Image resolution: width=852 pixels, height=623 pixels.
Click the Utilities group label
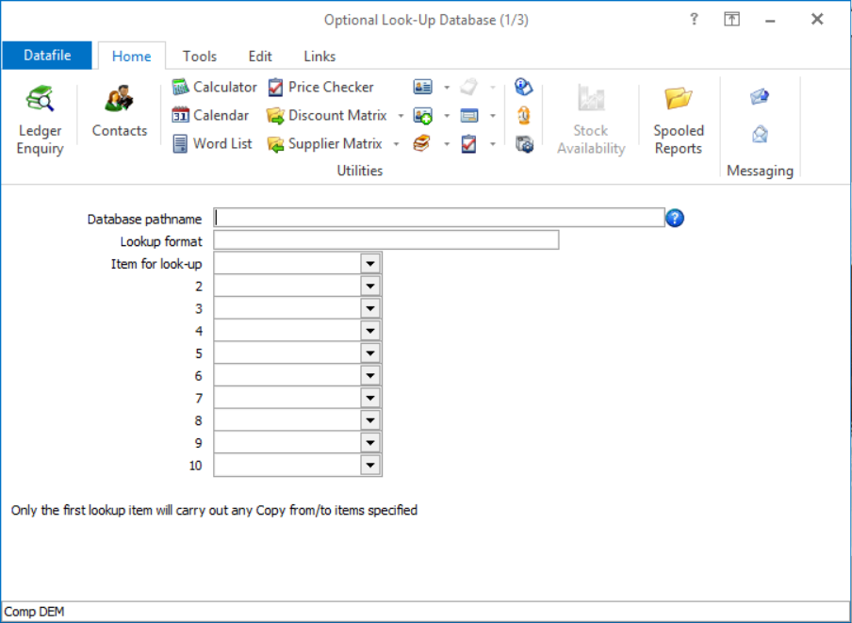pyautogui.click(x=360, y=171)
